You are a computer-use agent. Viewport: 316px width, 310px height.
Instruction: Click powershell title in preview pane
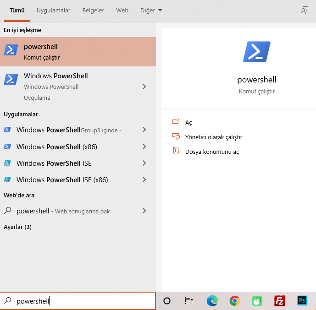257,80
